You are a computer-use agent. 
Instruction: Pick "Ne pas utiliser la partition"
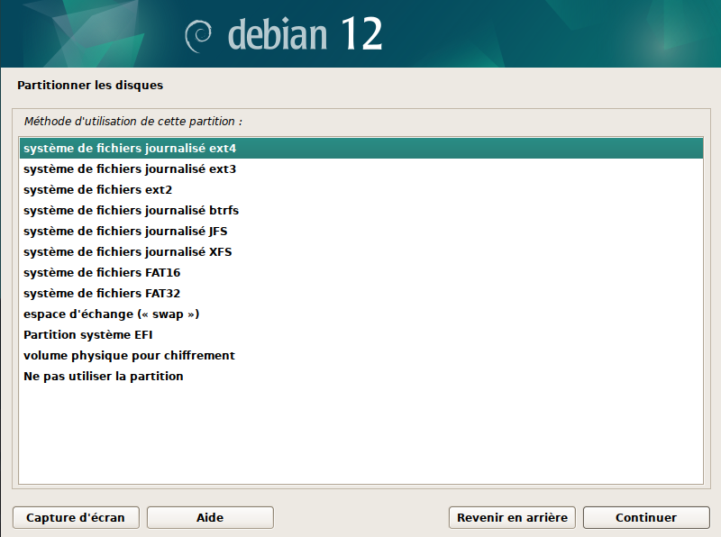[361, 376]
